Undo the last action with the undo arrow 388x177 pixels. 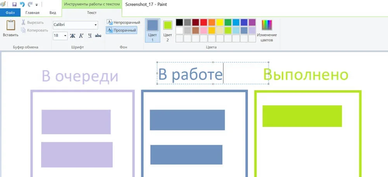[x=22, y=4]
